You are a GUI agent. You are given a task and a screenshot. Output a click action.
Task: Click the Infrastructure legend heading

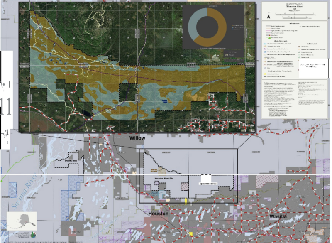pyautogui.click(x=295, y=23)
